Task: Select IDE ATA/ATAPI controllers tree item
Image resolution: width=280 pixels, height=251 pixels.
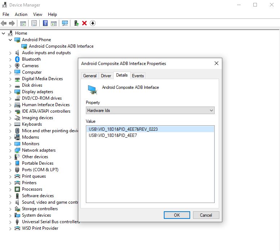Action: [46, 111]
